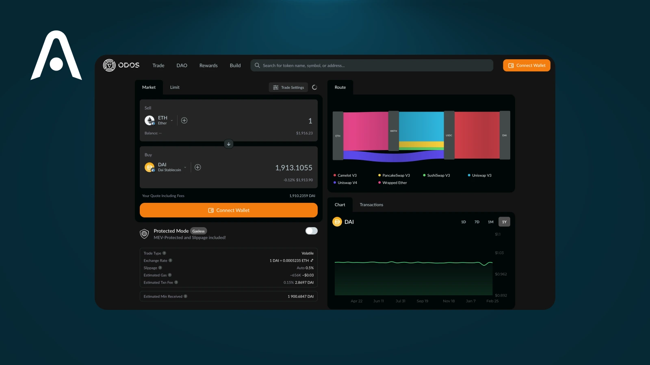Click the Slippage info icon

pyautogui.click(x=160, y=268)
